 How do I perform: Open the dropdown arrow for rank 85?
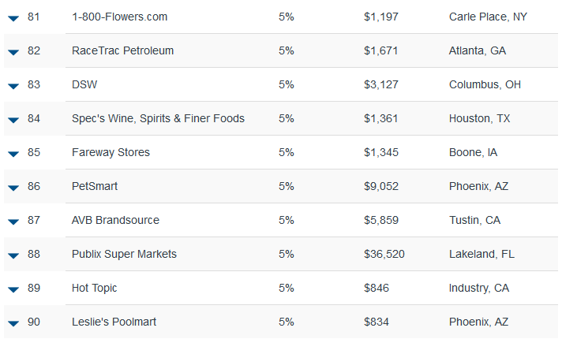tap(13, 155)
